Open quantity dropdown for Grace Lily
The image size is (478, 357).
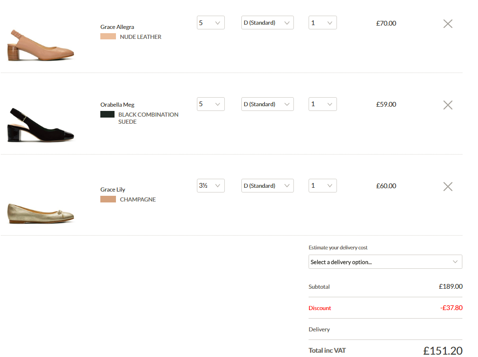point(322,186)
